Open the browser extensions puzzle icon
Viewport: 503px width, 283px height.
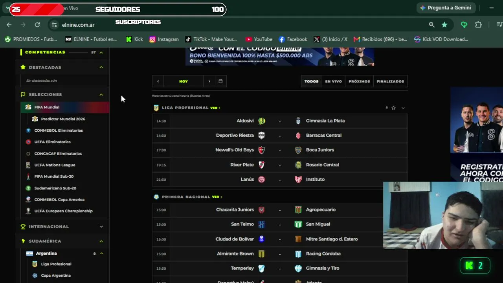click(478, 25)
